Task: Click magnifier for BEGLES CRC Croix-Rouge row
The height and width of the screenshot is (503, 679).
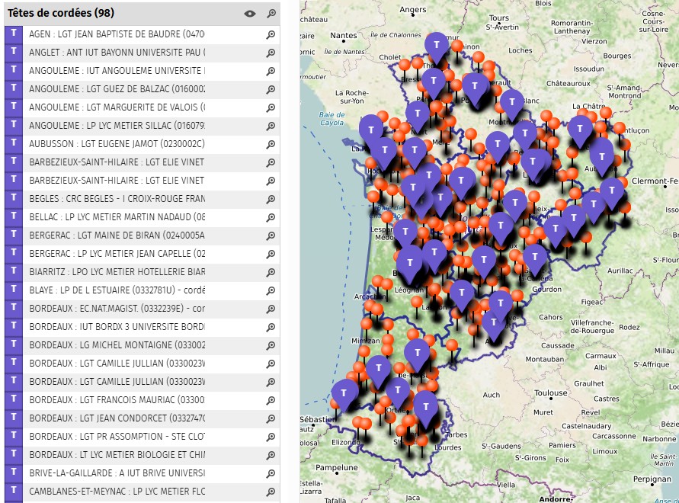Action: point(271,200)
